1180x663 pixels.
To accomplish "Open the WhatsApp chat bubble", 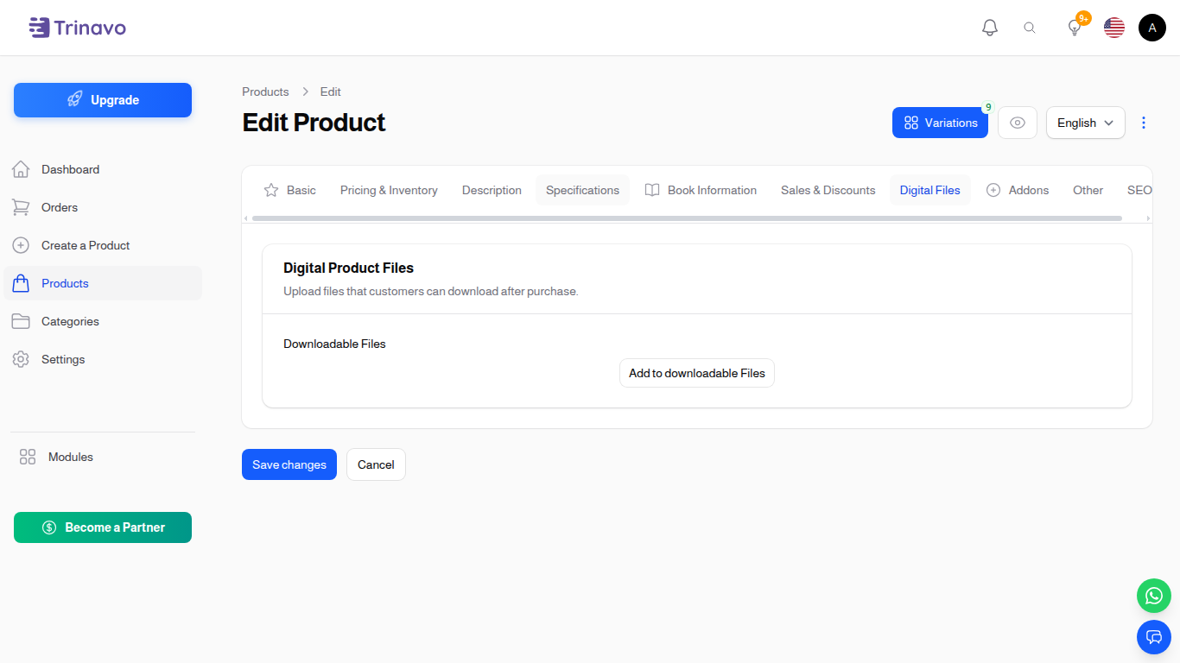I will tap(1154, 596).
